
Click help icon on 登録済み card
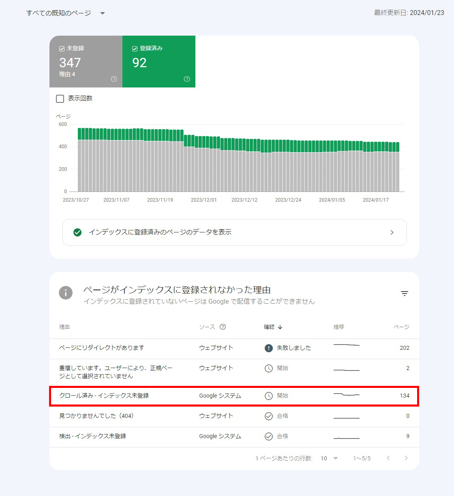(x=187, y=79)
